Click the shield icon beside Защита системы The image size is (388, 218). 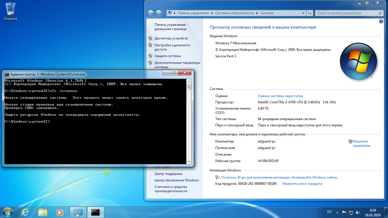coord(150,56)
